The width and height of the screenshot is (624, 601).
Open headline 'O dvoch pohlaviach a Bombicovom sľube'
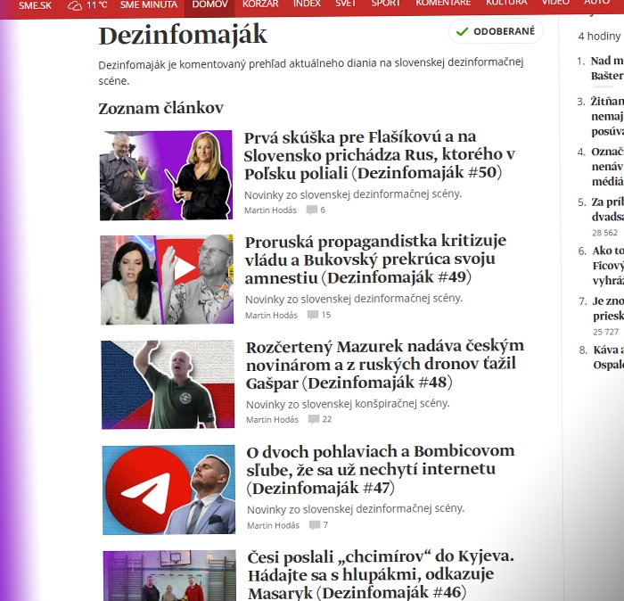click(381, 470)
